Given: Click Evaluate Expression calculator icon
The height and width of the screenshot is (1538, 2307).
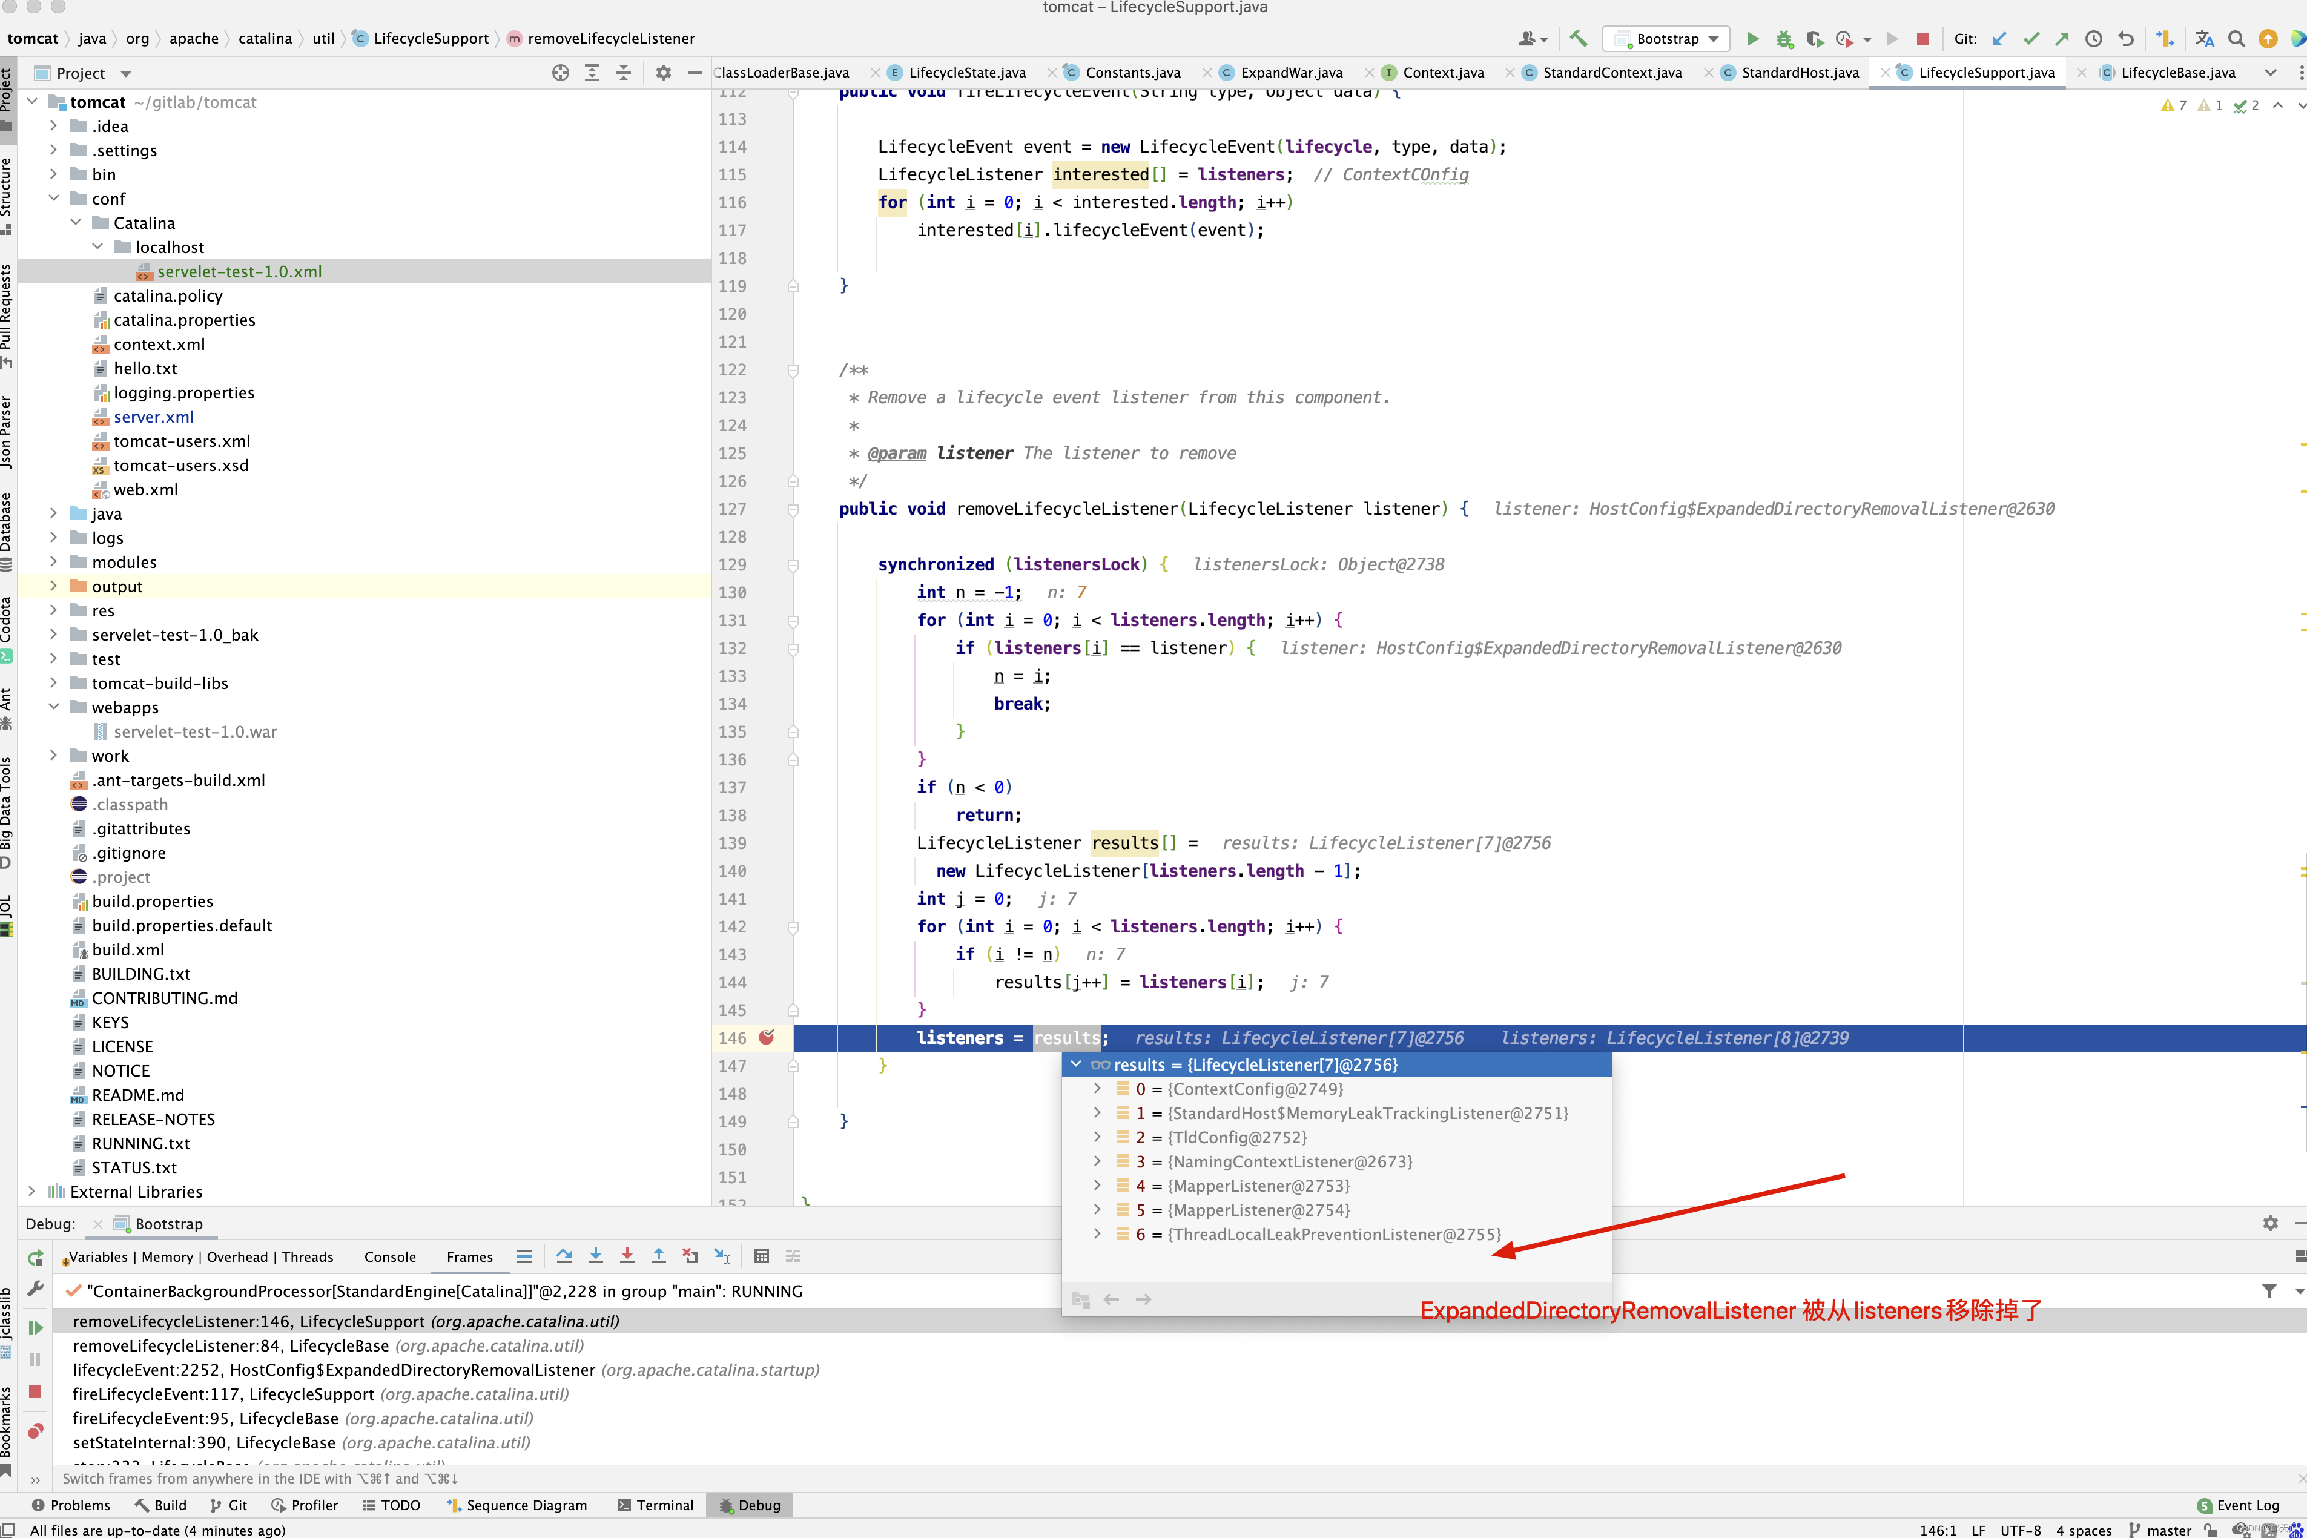Looking at the screenshot, I should (x=761, y=1256).
